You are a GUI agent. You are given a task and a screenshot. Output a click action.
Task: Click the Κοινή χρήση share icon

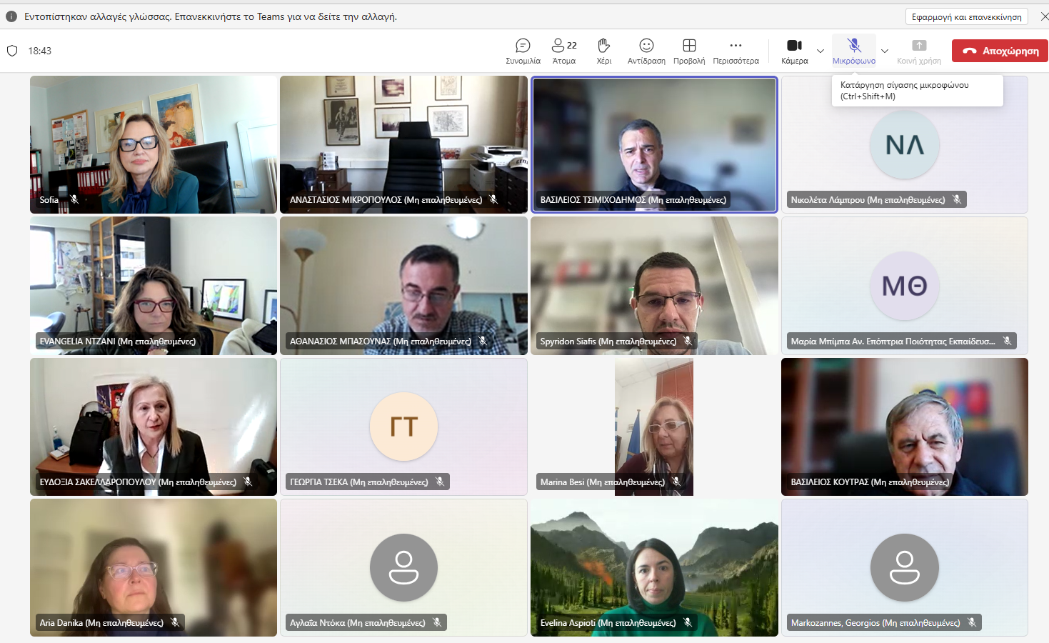[x=919, y=51]
